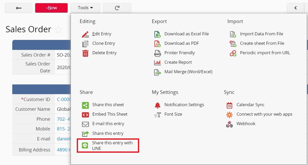This screenshot has height=165, width=308.
Task: Click the Notification Settings bell icon
Action: point(157,105)
